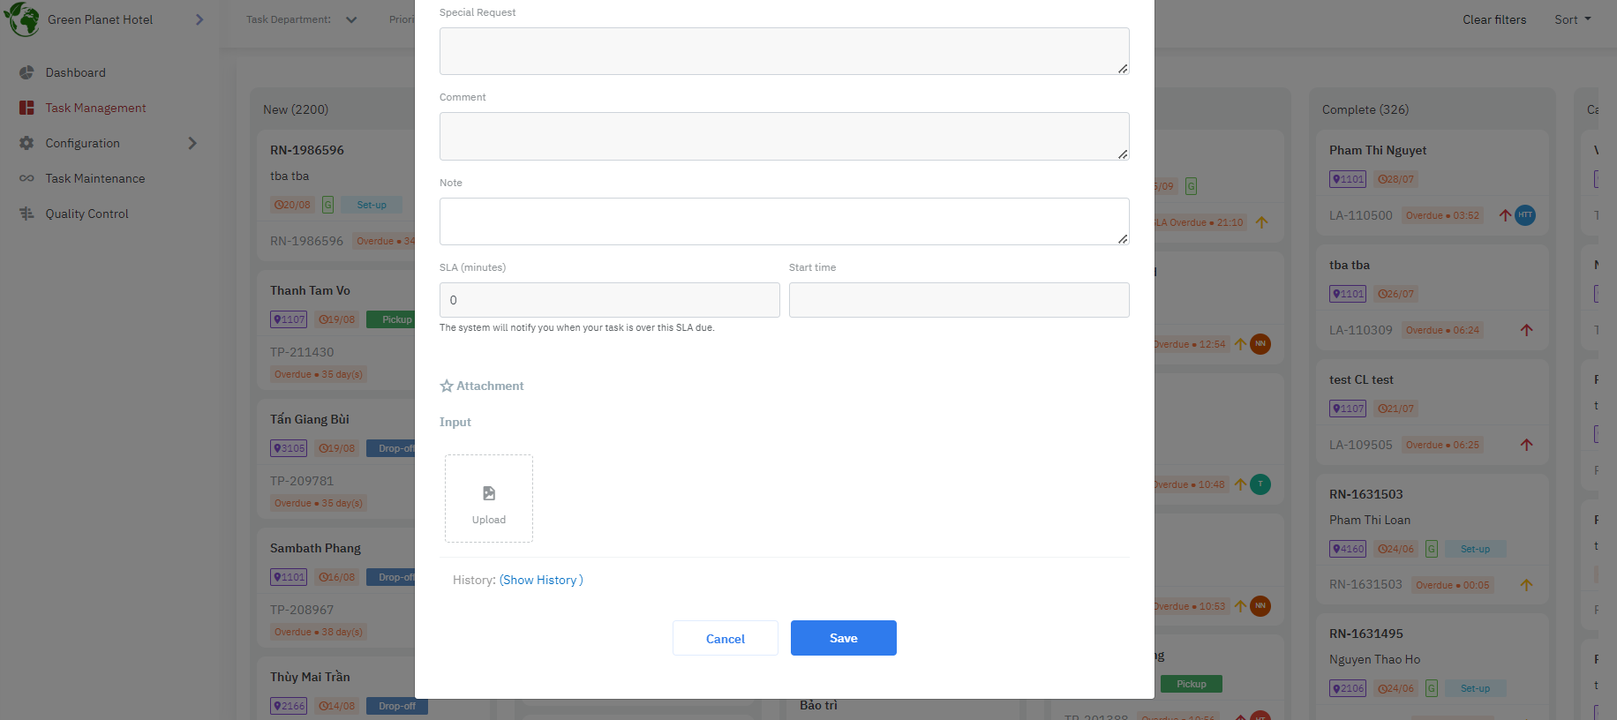The width and height of the screenshot is (1617, 720).
Task: Click the Show History link
Action: pyautogui.click(x=541, y=580)
